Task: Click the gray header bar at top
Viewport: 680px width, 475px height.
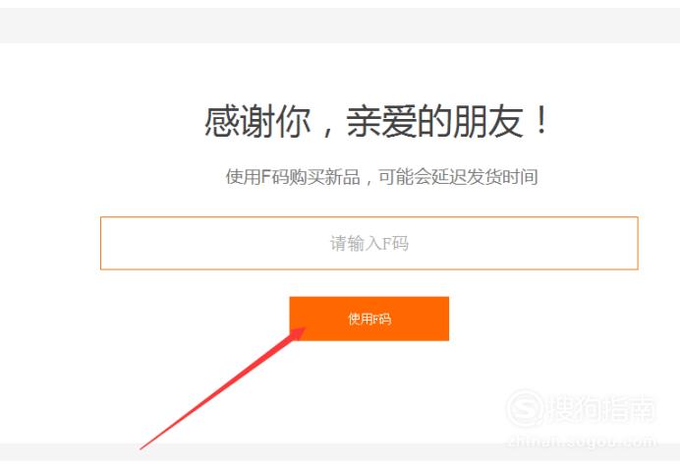Action: coord(340,26)
